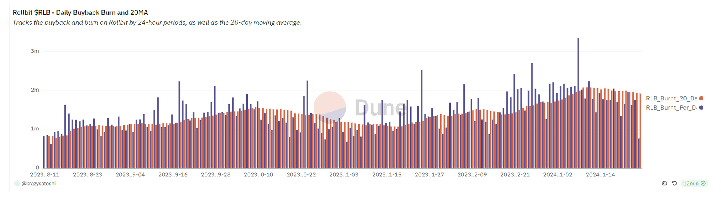The width and height of the screenshot is (721, 198).
Task: Click the x-axis label 2023..8-11
Action: pyautogui.click(x=44, y=175)
